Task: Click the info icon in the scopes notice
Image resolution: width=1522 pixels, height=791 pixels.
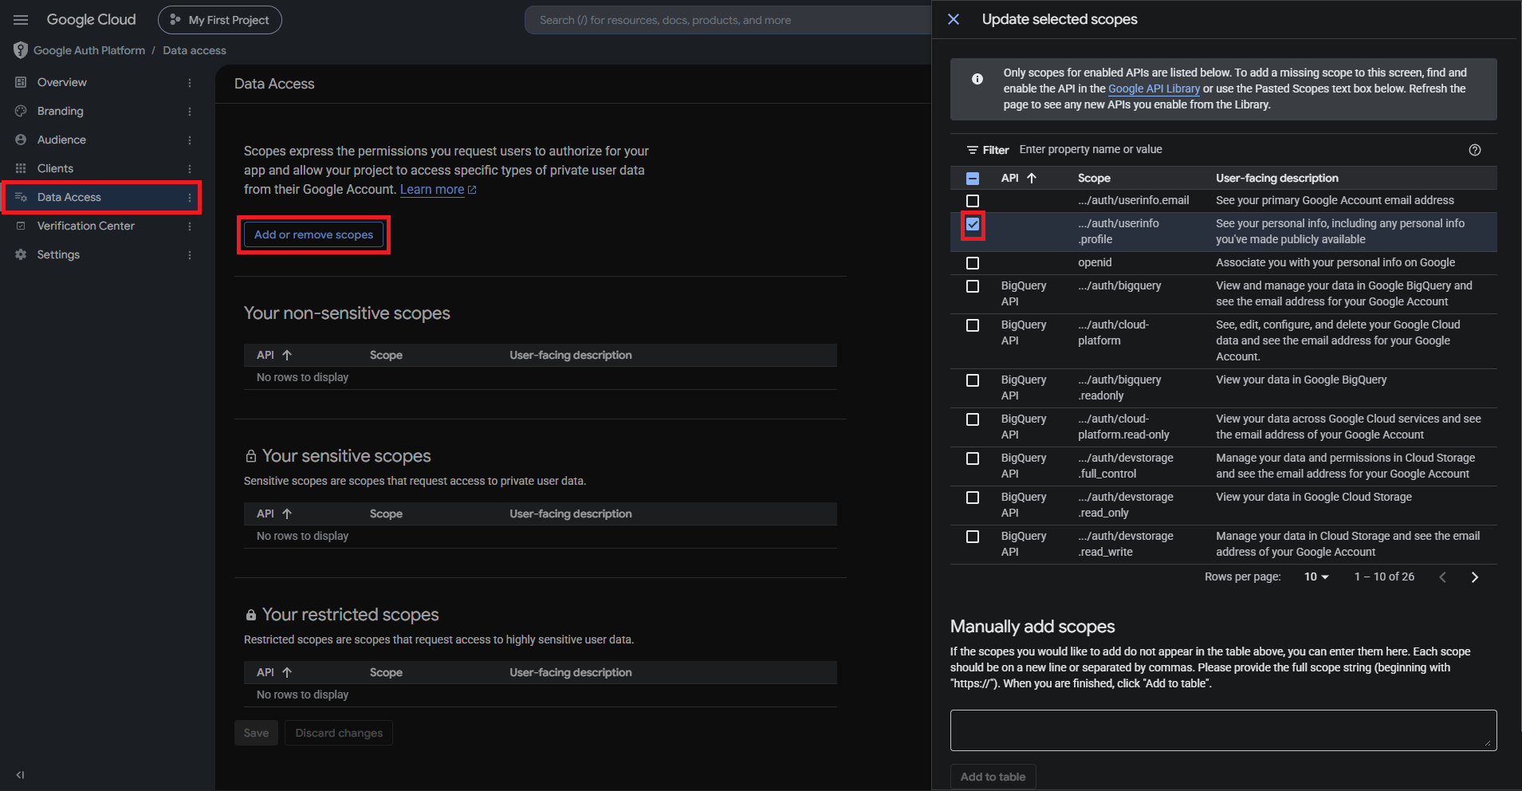Action: [x=977, y=79]
